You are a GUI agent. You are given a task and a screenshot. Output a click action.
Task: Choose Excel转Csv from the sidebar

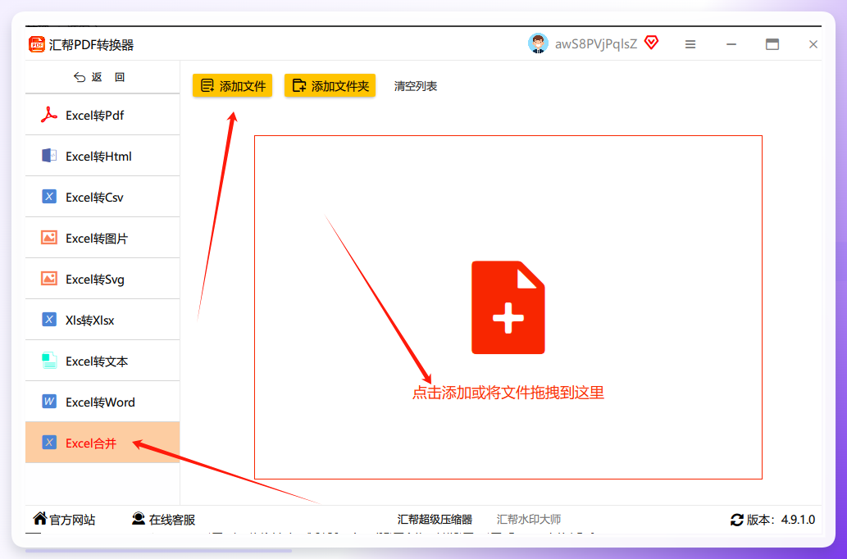coord(102,198)
